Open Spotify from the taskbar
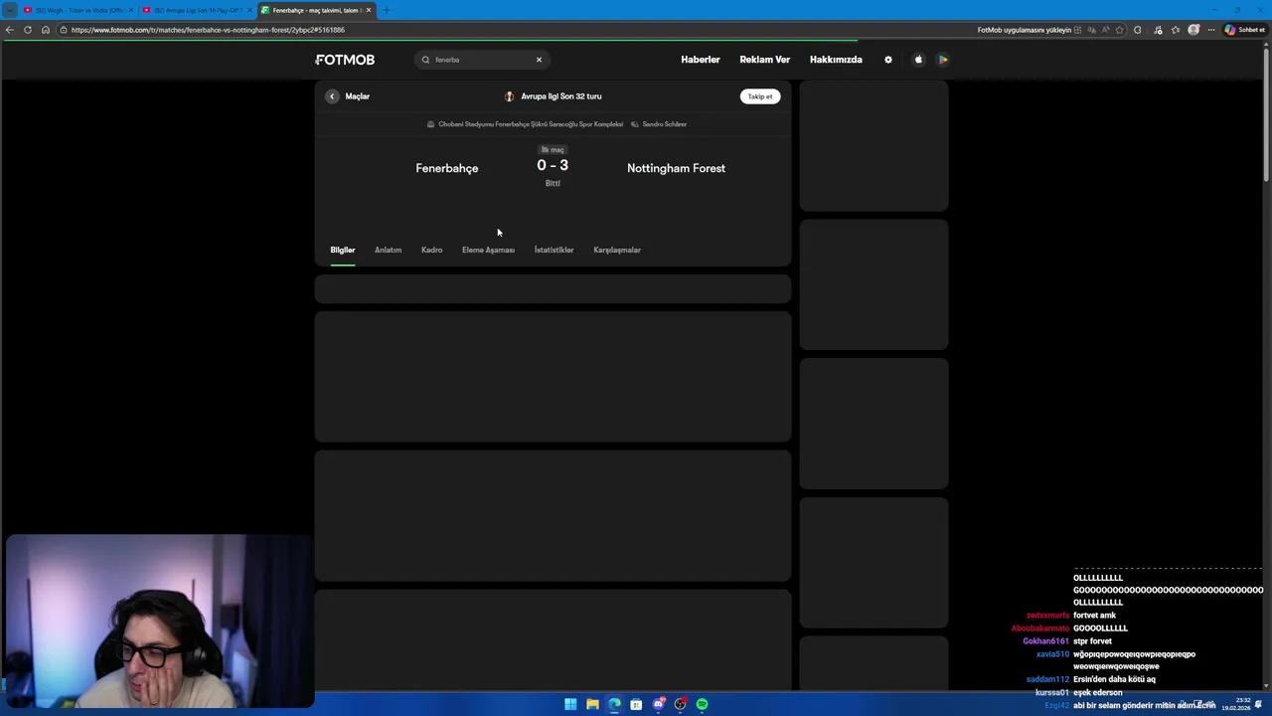The width and height of the screenshot is (1272, 716). (702, 704)
